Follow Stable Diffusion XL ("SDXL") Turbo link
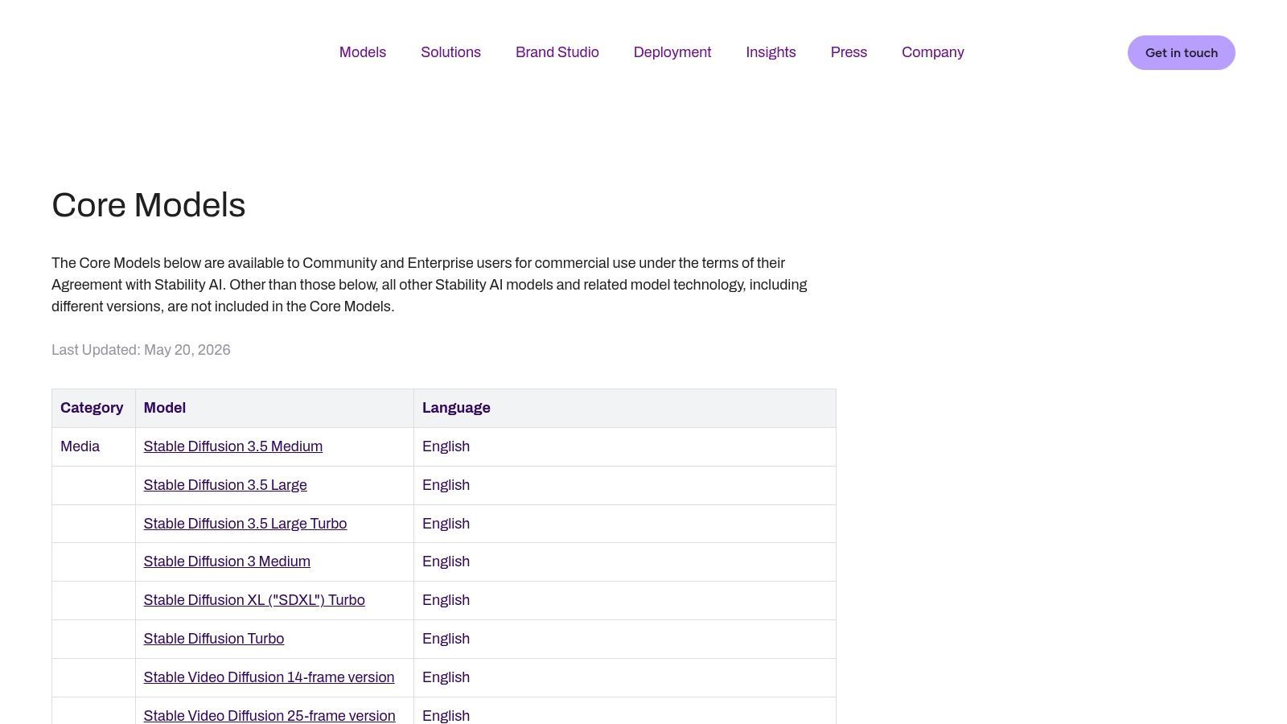Image resolution: width=1287 pixels, height=724 pixels. (254, 600)
